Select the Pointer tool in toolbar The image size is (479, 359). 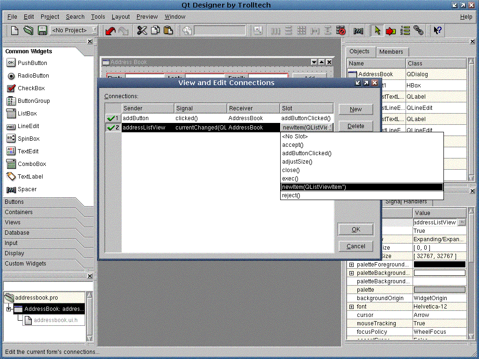pos(376,30)
